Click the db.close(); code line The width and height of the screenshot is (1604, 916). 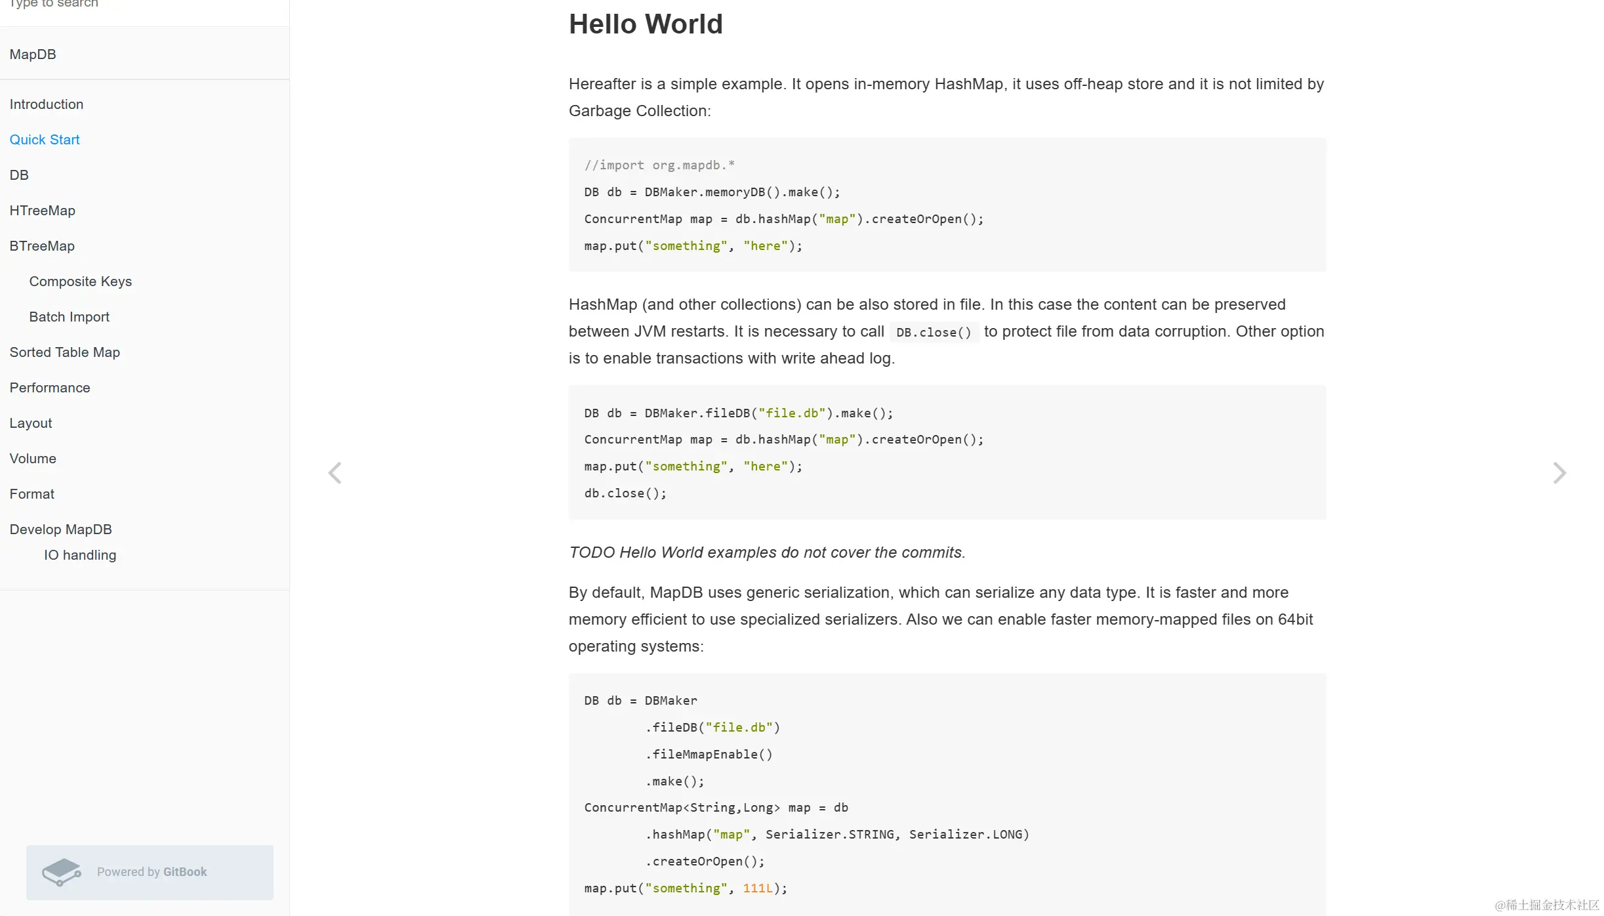pyautogui.click(x=625, y=493)
